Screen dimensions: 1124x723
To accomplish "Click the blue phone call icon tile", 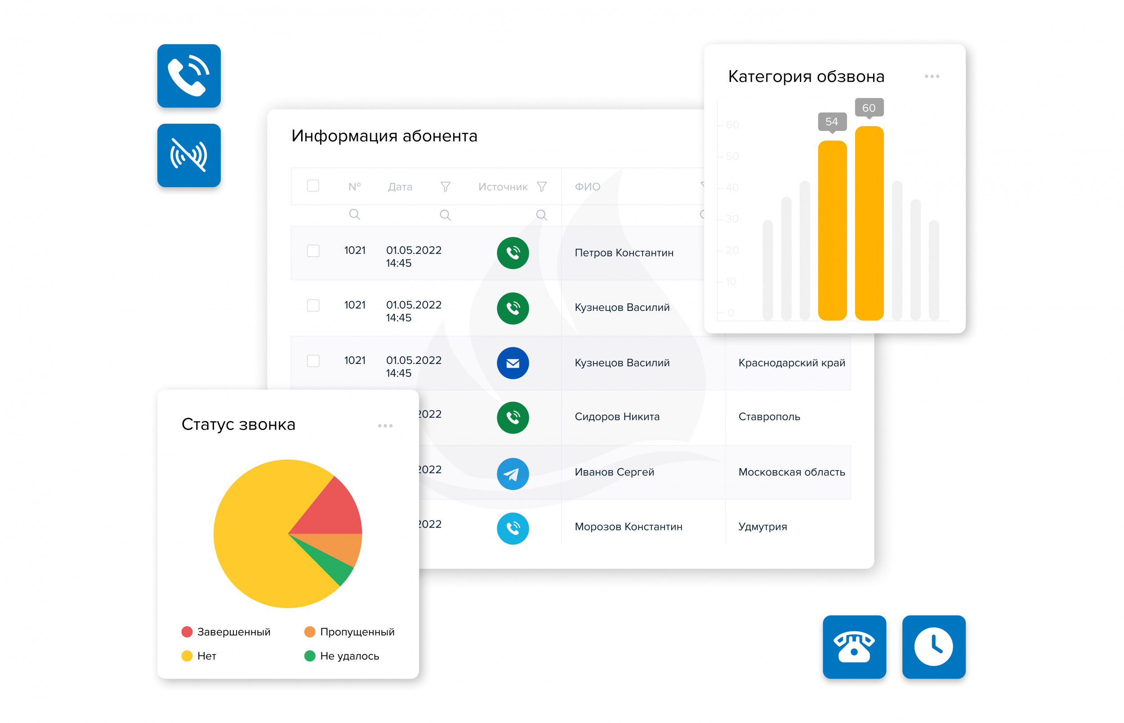I will 188,76.
